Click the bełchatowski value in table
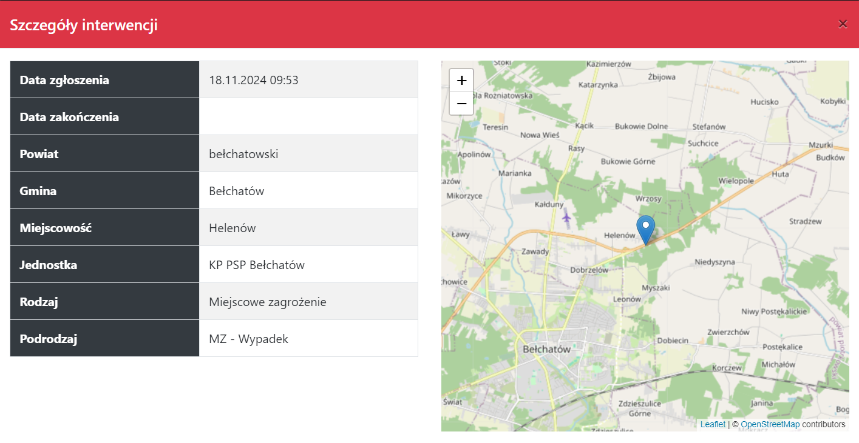859x443 pixels. pos(243,154)
